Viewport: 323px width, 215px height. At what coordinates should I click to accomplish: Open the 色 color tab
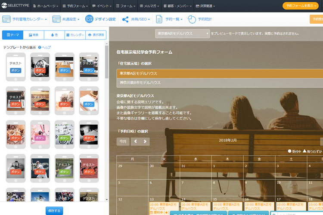click(x=54, y=35)
